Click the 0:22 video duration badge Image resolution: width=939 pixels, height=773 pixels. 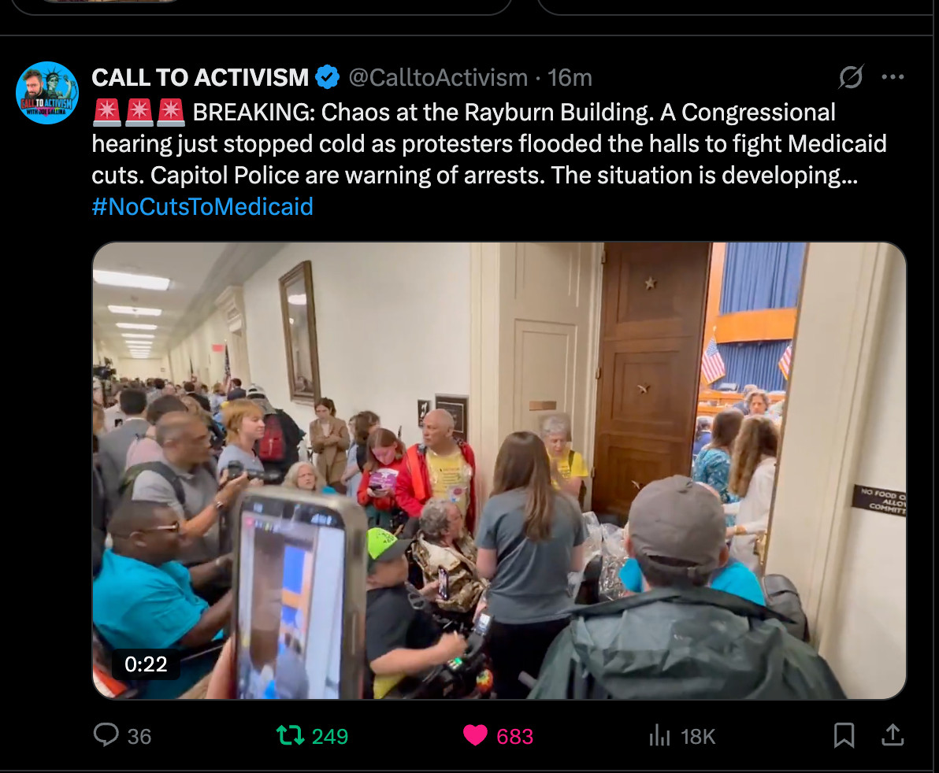146,664
